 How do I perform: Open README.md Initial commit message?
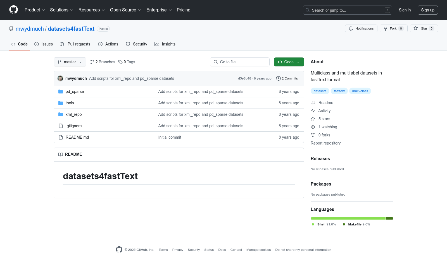tap(170, 137)
